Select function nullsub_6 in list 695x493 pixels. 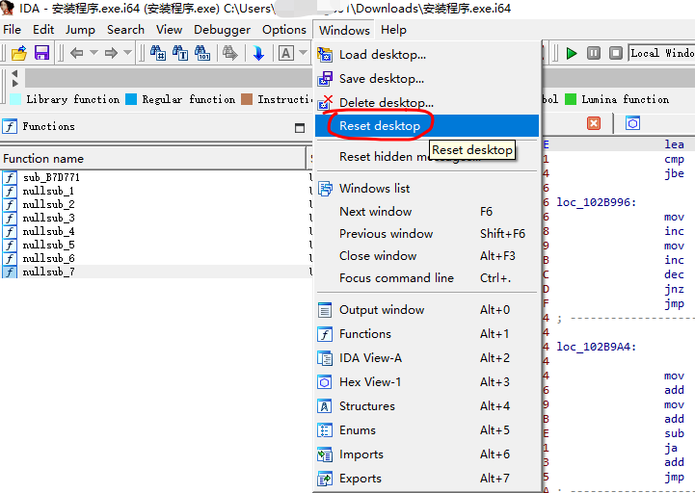(x=48, y=258)
